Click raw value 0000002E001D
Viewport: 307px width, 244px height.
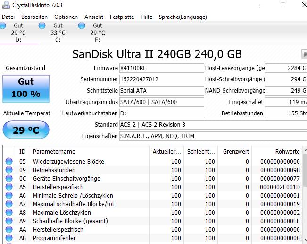(x=280, y=187)
